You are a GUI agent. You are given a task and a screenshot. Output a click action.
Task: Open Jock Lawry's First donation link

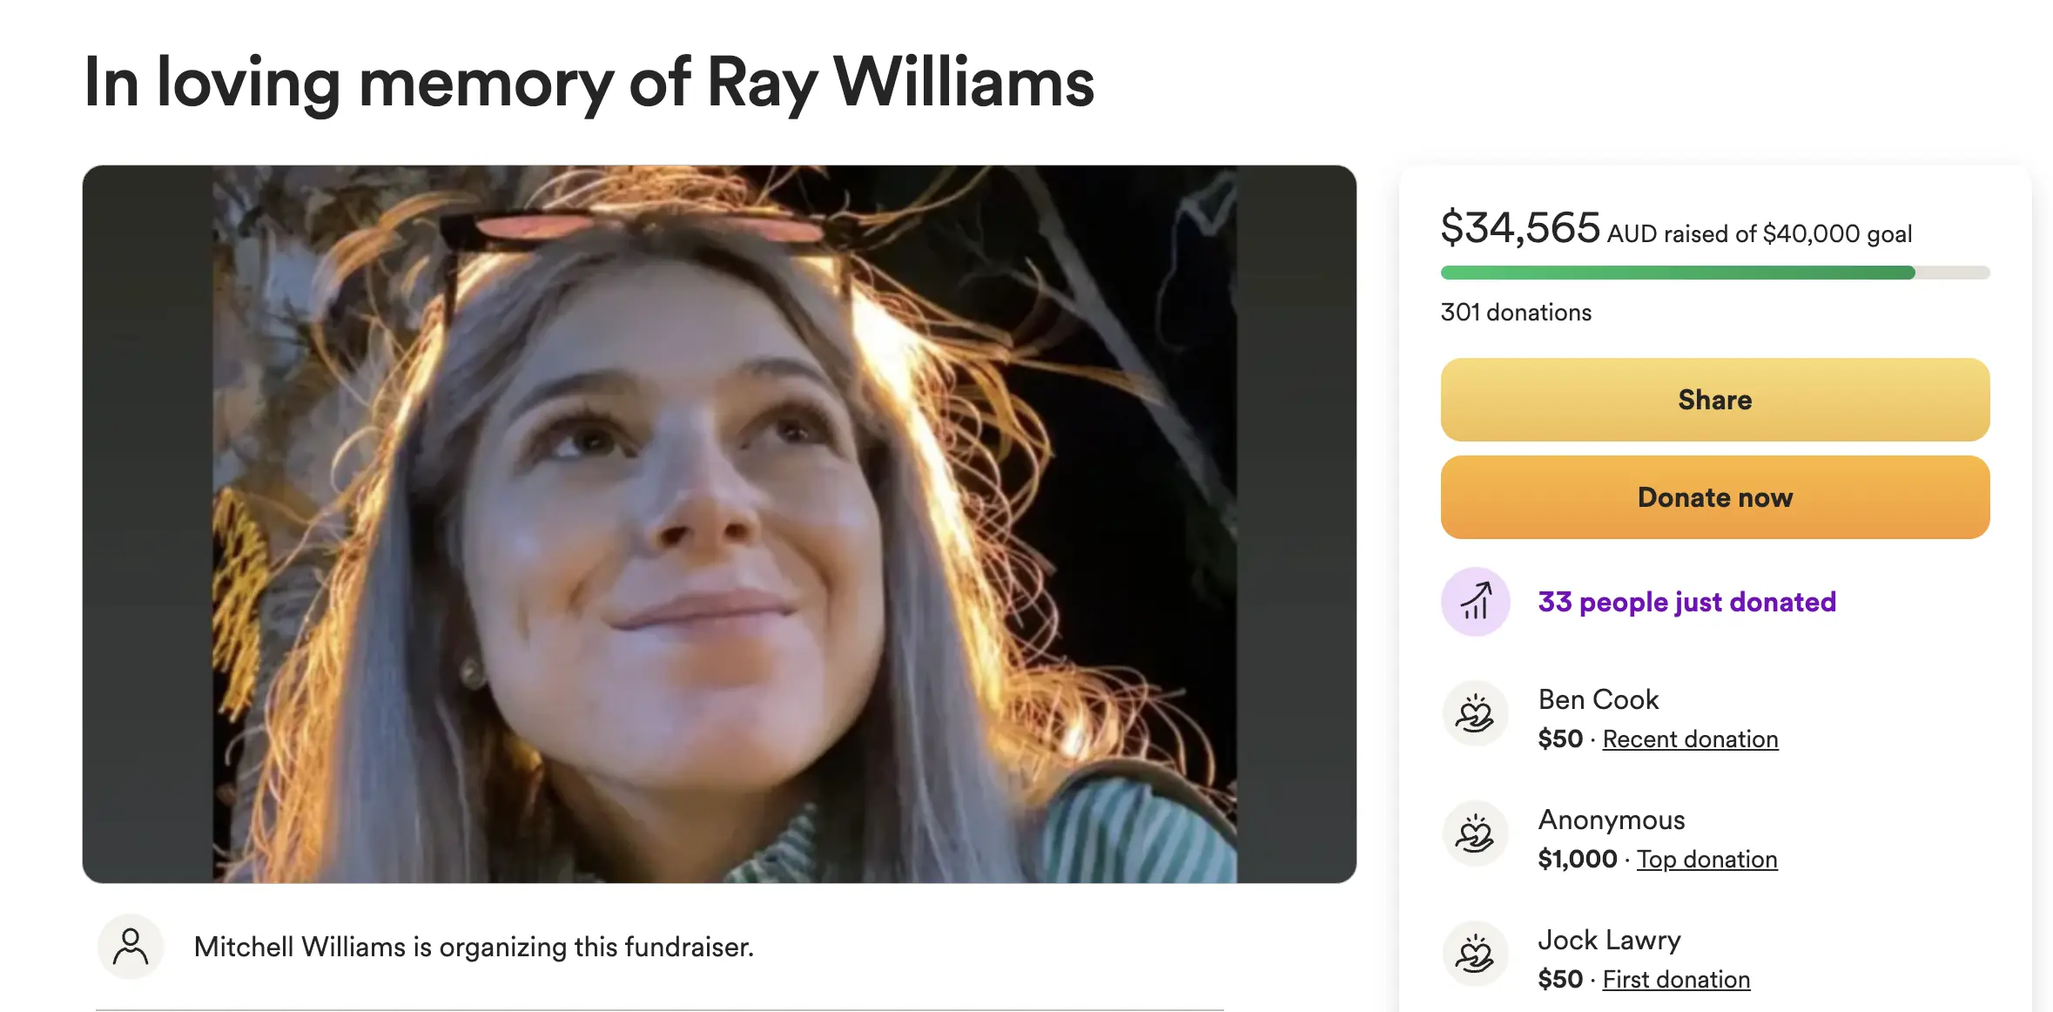[x=1675, y=979]
